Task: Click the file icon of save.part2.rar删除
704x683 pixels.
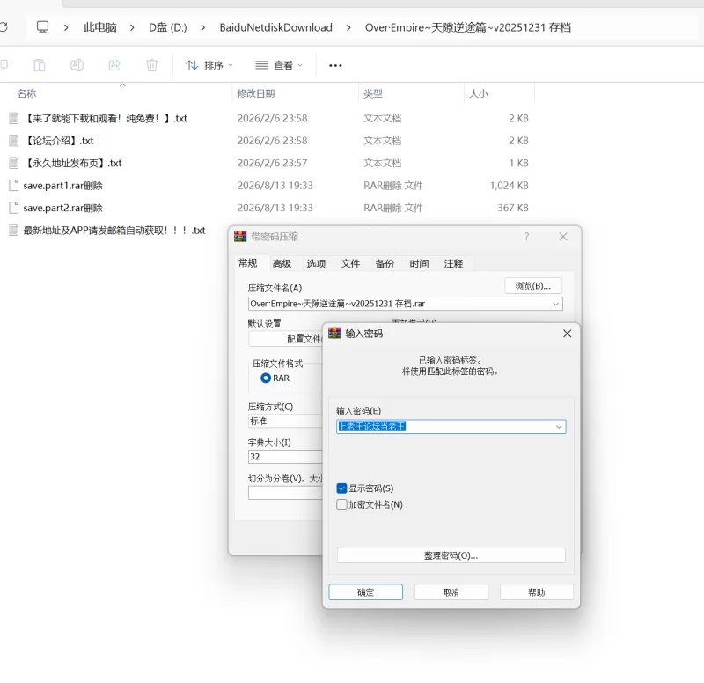Action: pyautogui.click(x=14, y=208)
